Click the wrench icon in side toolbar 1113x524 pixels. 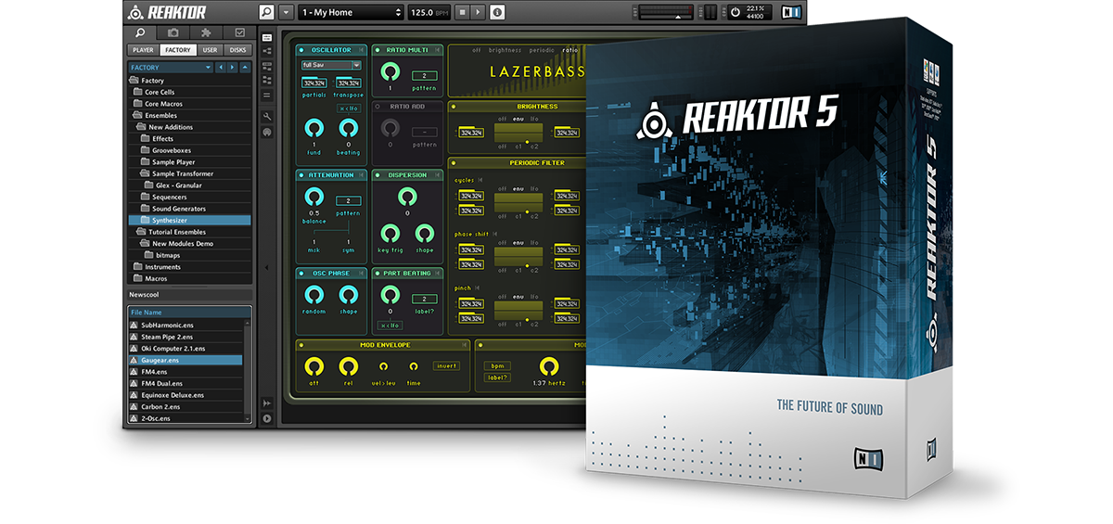coord(267,117)
